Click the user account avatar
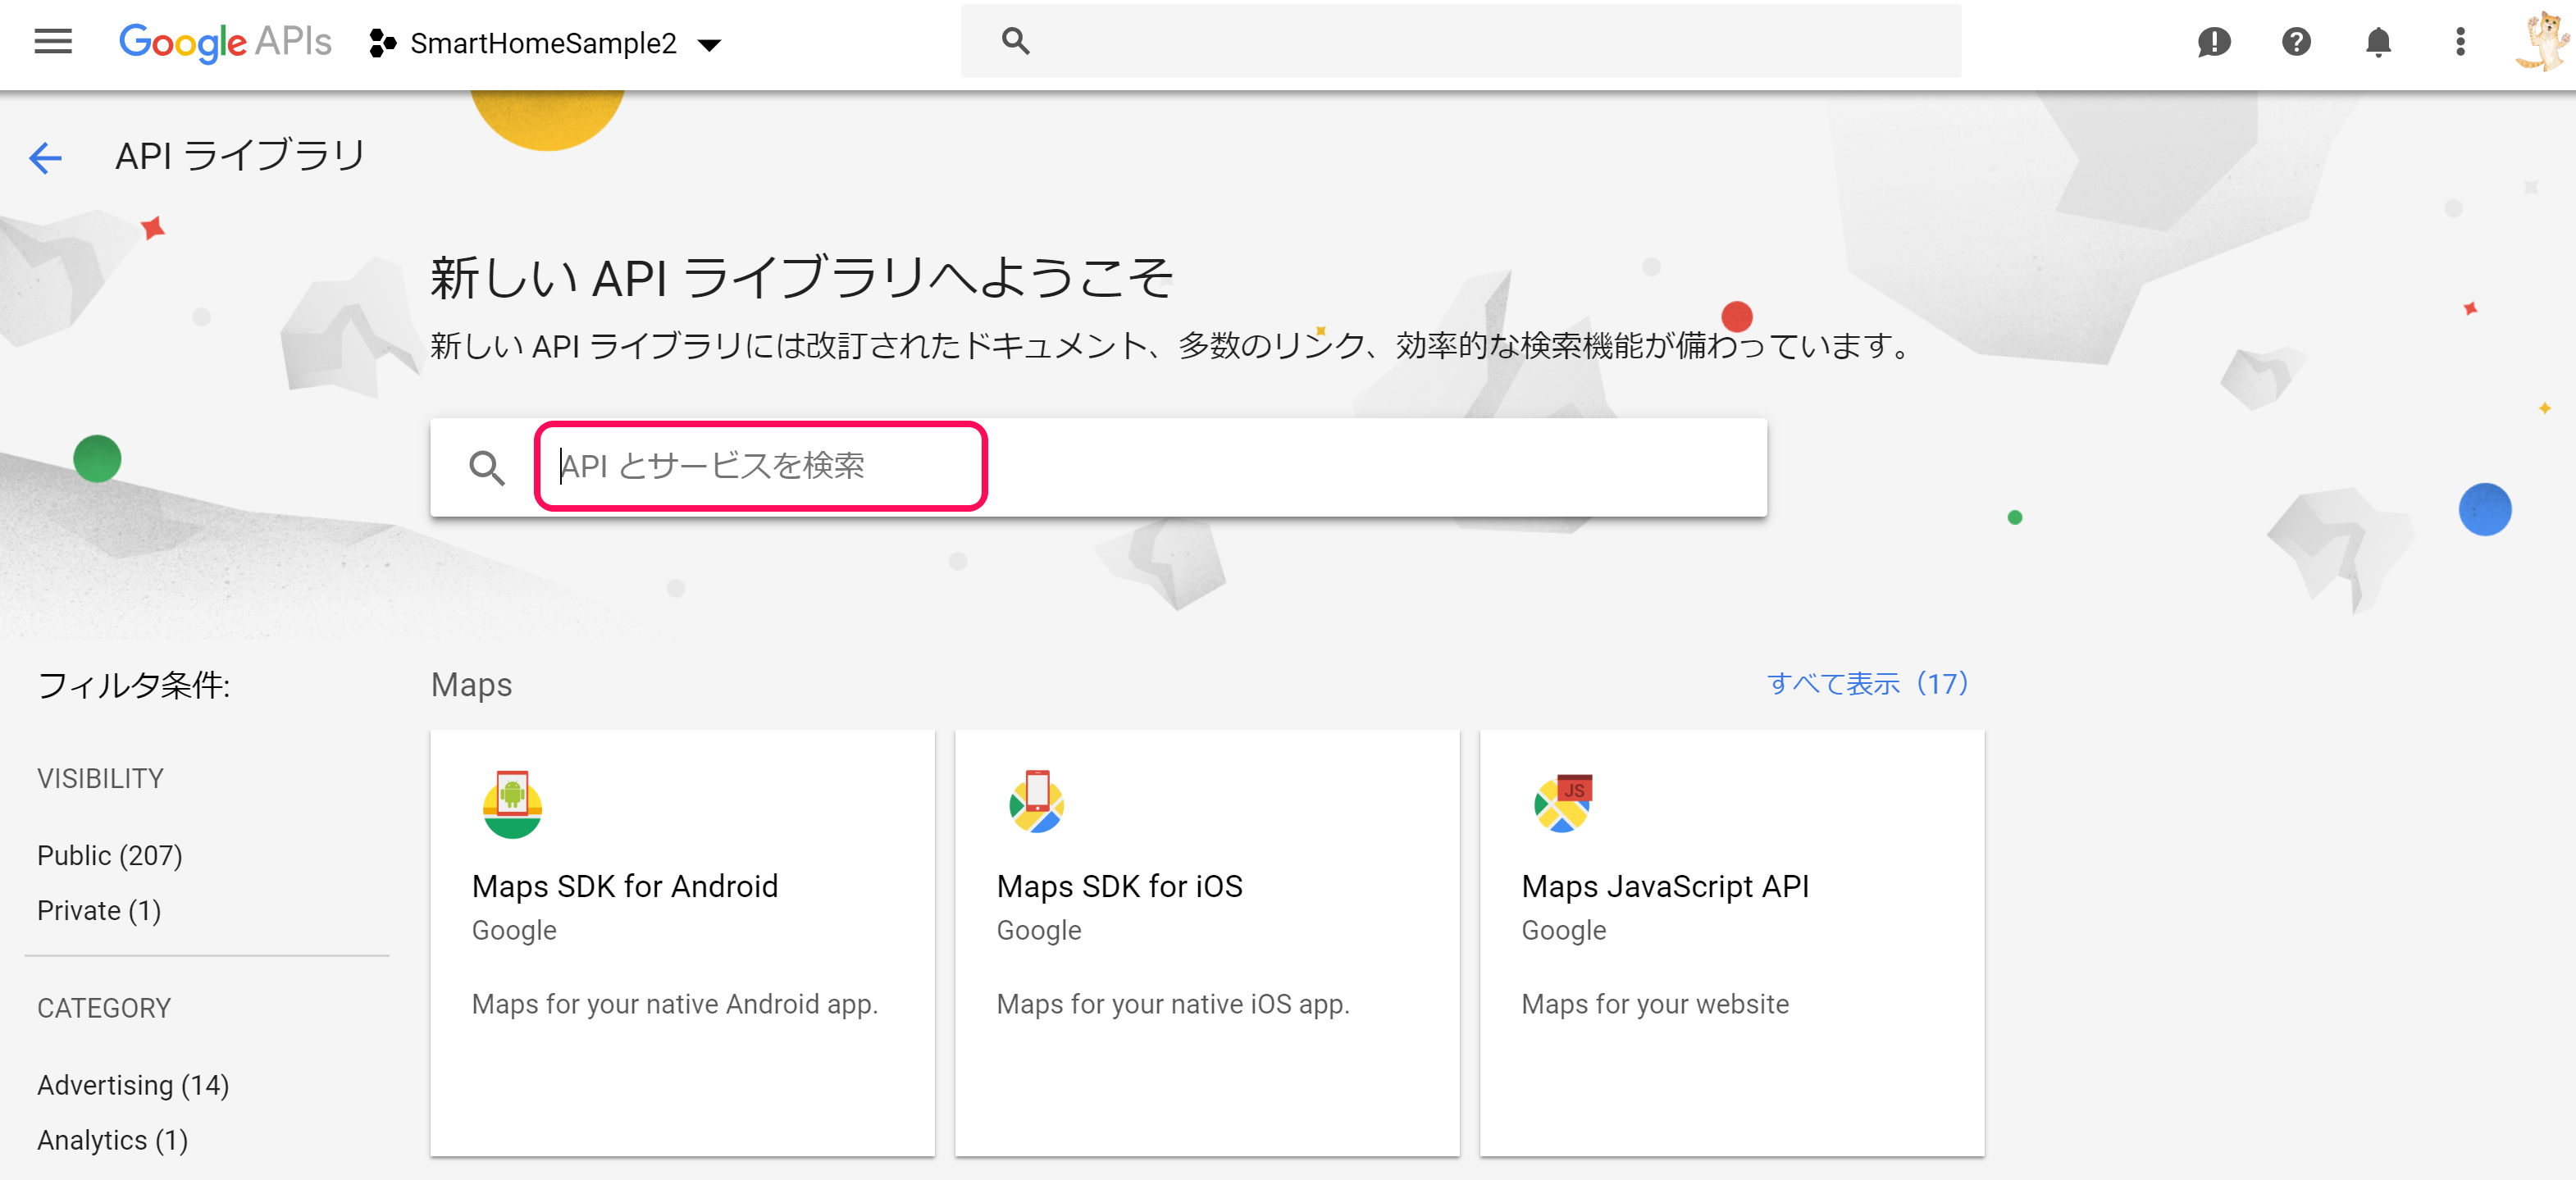Image resolution: width=2576 pixels, height=1180 pixels. pyautogui.click(x=2542, y=42)
